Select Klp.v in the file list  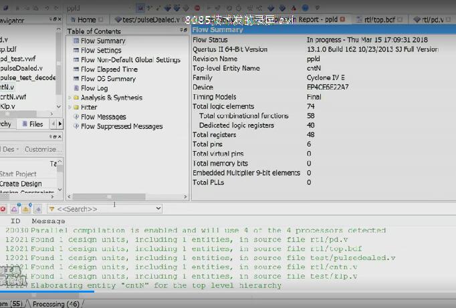point(7,106)
